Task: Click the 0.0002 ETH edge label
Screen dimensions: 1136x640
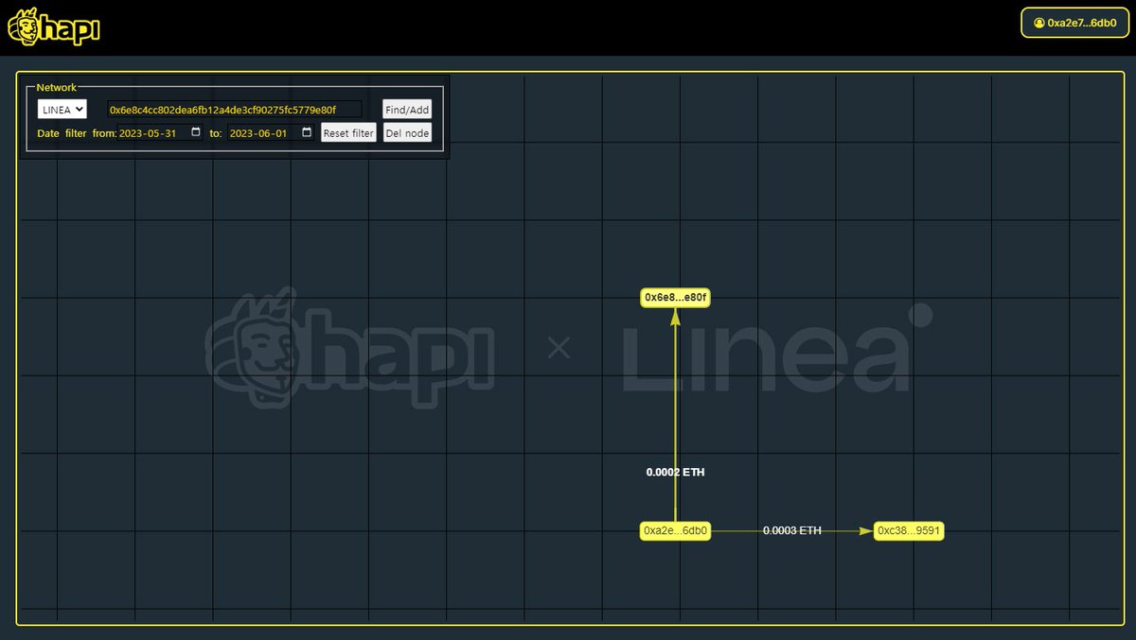Action: click(676, 472)
